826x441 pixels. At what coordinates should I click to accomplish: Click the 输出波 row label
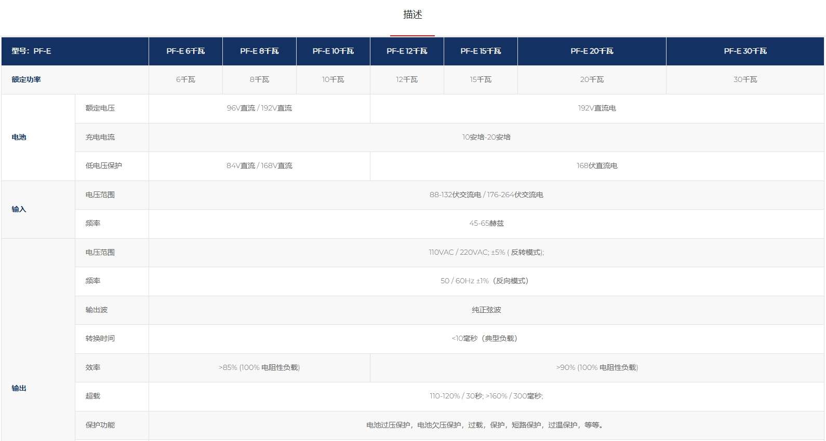pyautogui.click(x=97, y=310)
